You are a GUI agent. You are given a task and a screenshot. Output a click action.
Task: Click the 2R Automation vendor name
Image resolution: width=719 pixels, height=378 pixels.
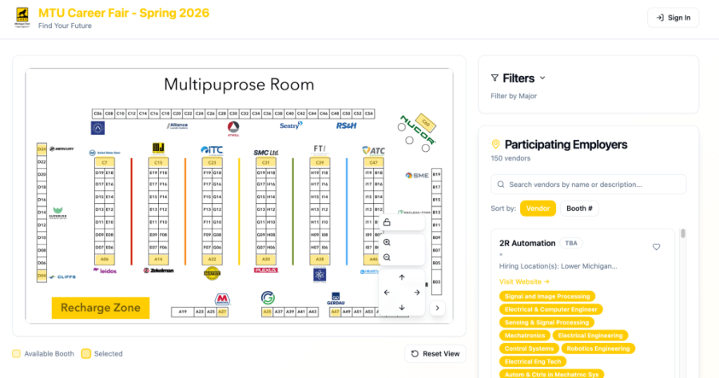pyautogui.click(x=527, y=243)
